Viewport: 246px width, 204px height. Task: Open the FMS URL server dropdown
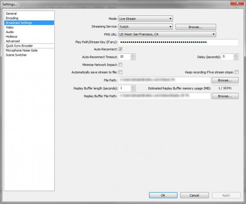167,34
